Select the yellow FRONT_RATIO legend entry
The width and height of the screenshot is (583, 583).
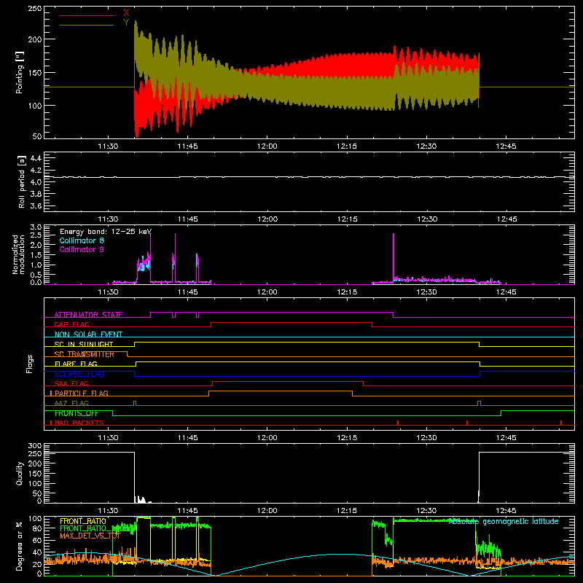tap(83, 521)
